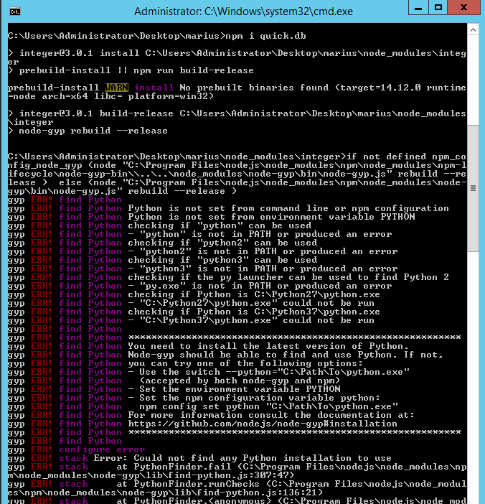Image resolution: width=485 pixels, height=504 pixels.
Task: Click the yellow WARN label
Action: 117,88
